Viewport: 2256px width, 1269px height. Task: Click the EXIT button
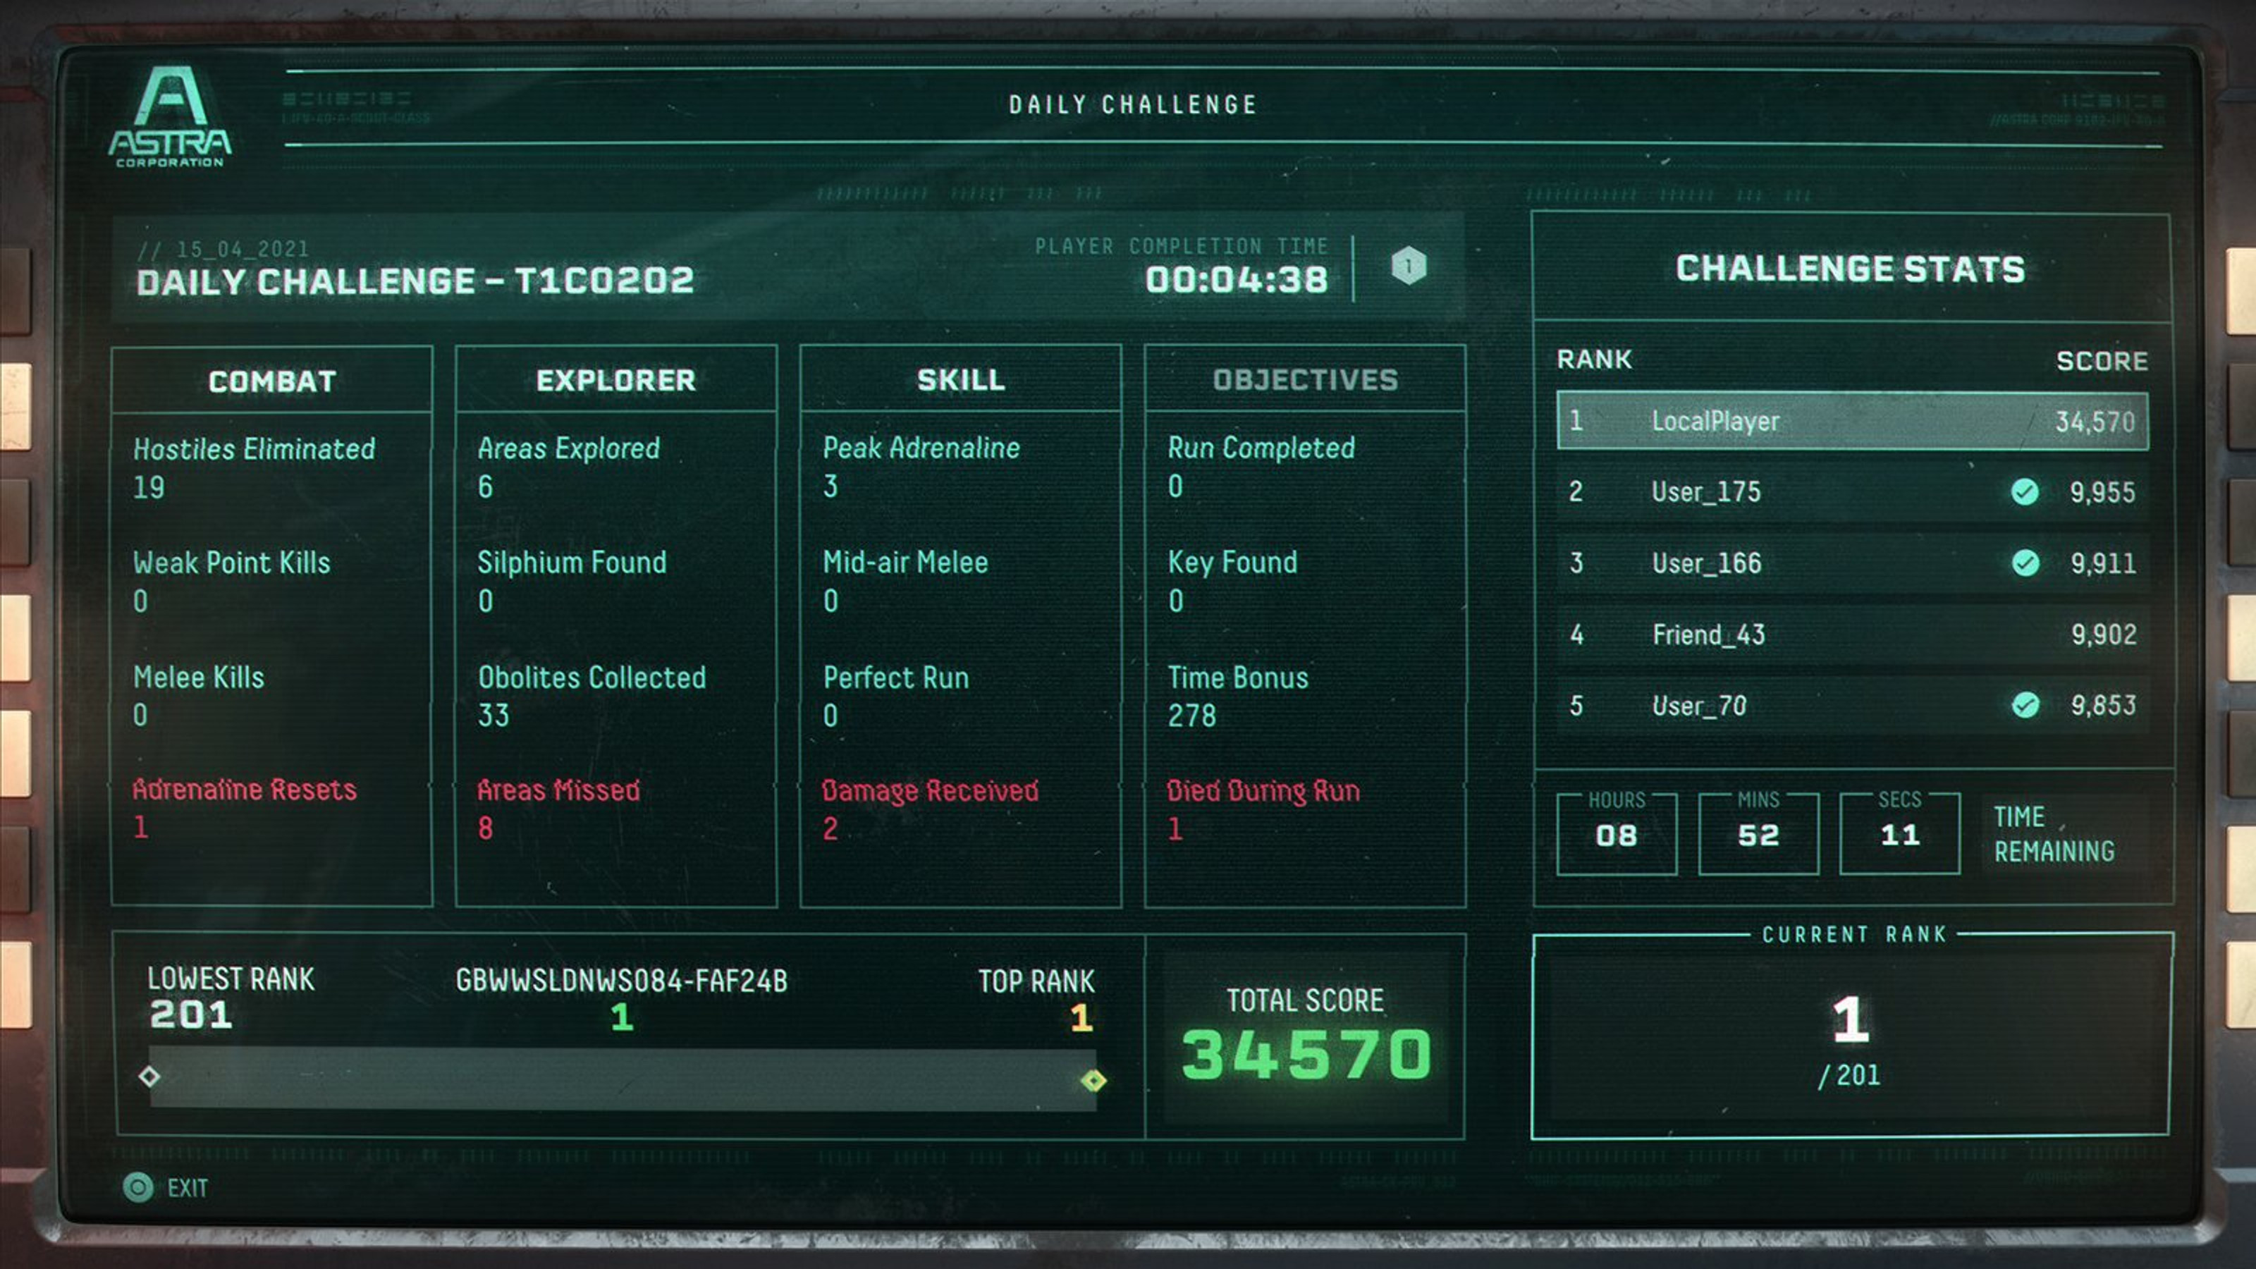[x=188, y=1189]
